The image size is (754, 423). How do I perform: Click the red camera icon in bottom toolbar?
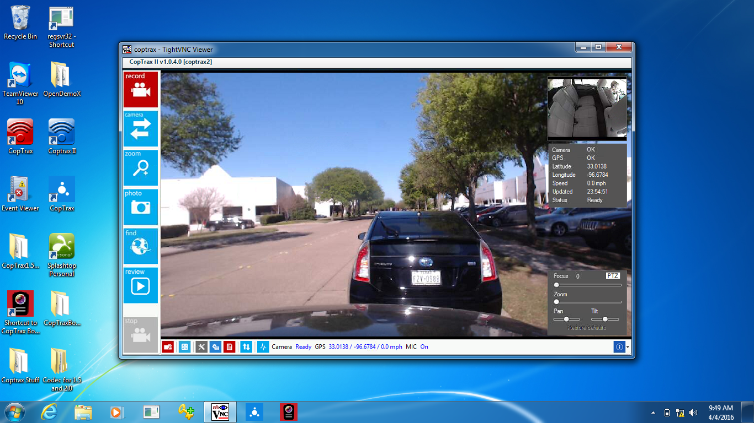coord(168,347)
